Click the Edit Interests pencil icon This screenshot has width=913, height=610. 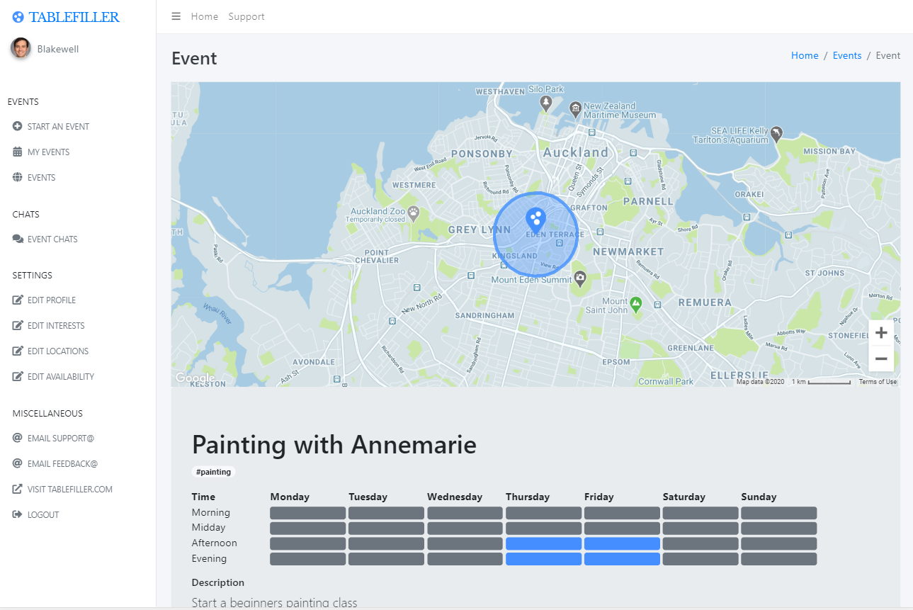click(x=18, y=325)
